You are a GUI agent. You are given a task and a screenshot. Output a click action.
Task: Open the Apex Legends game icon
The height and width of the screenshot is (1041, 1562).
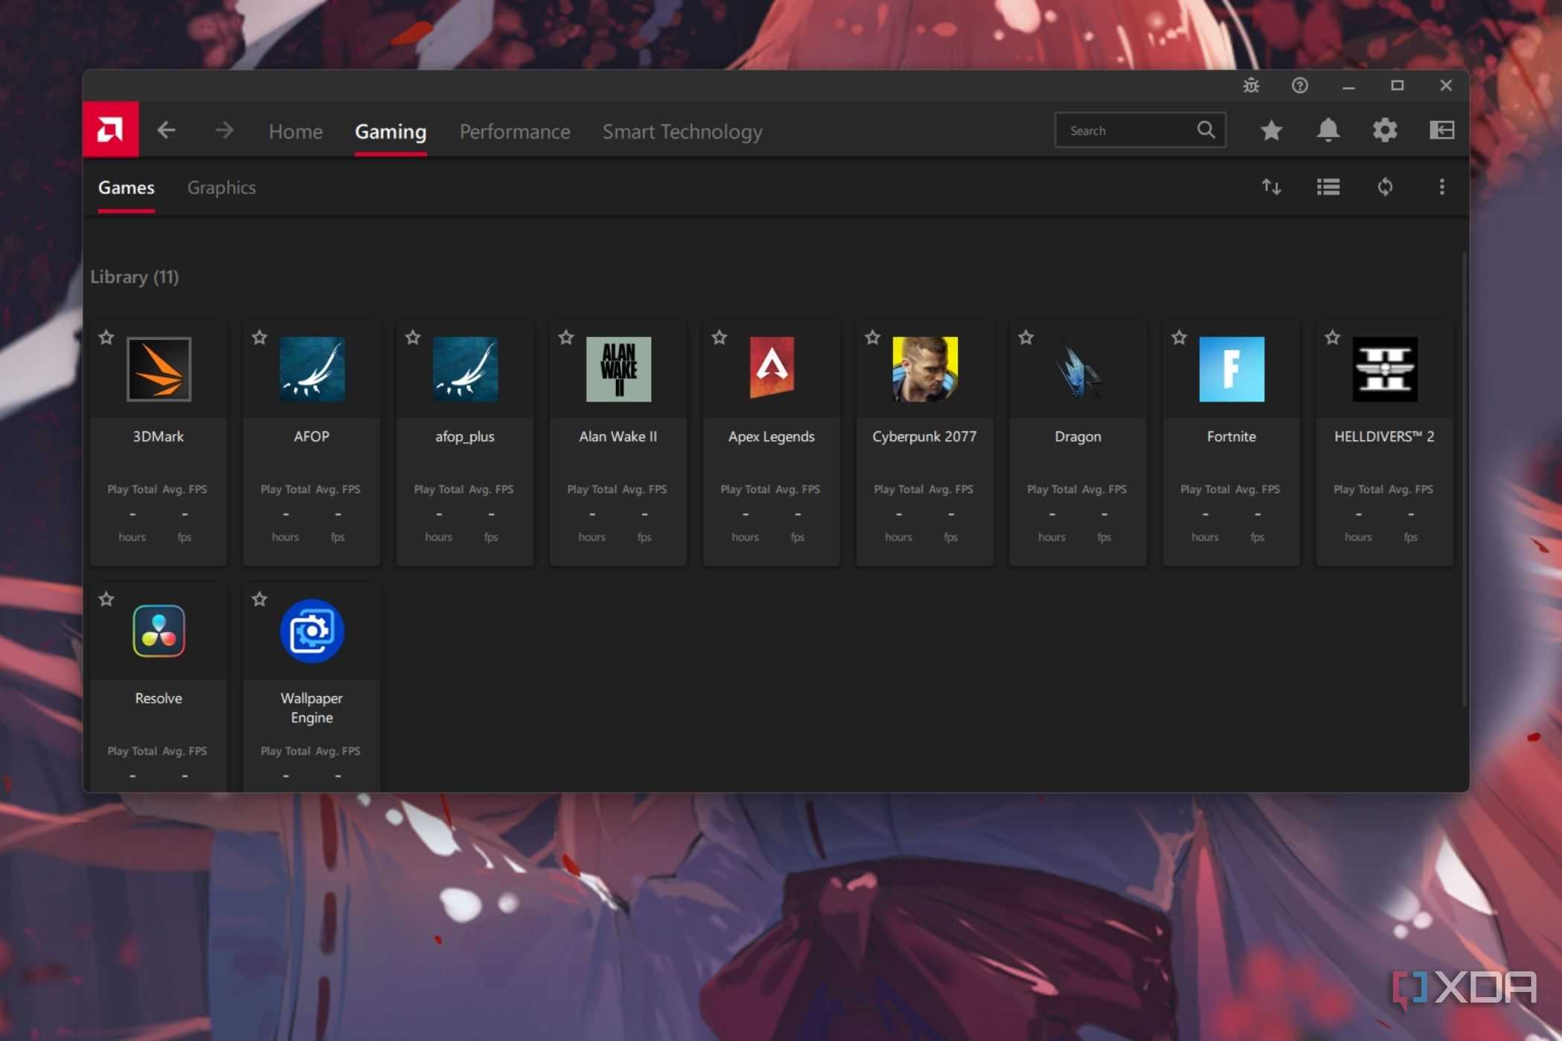point(771,368)
